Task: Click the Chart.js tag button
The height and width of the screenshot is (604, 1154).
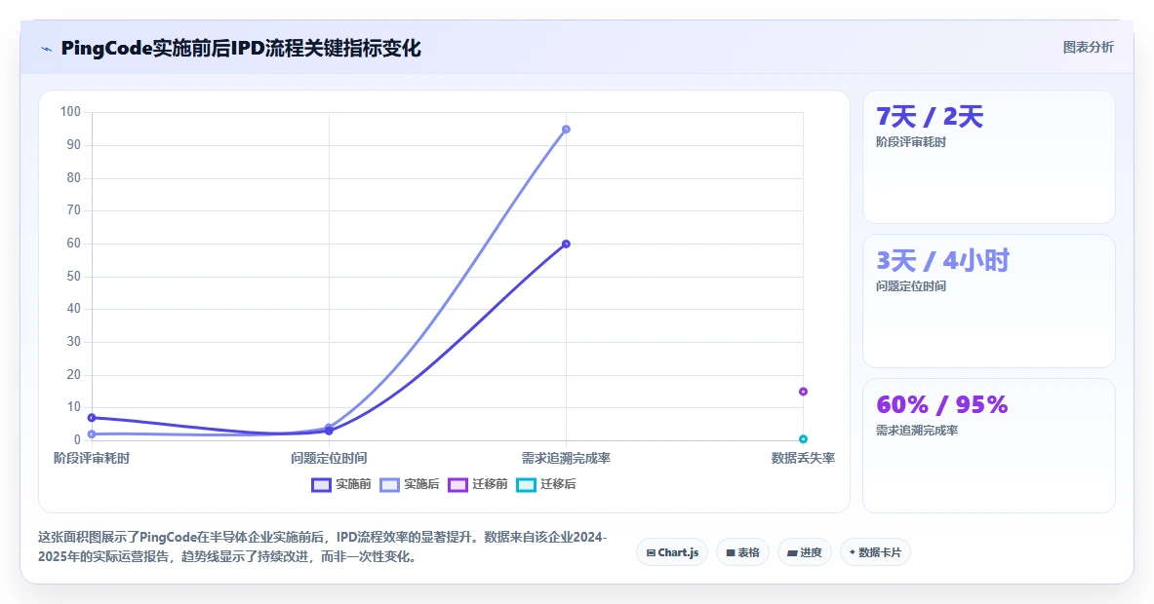Action: click(672, 552)
